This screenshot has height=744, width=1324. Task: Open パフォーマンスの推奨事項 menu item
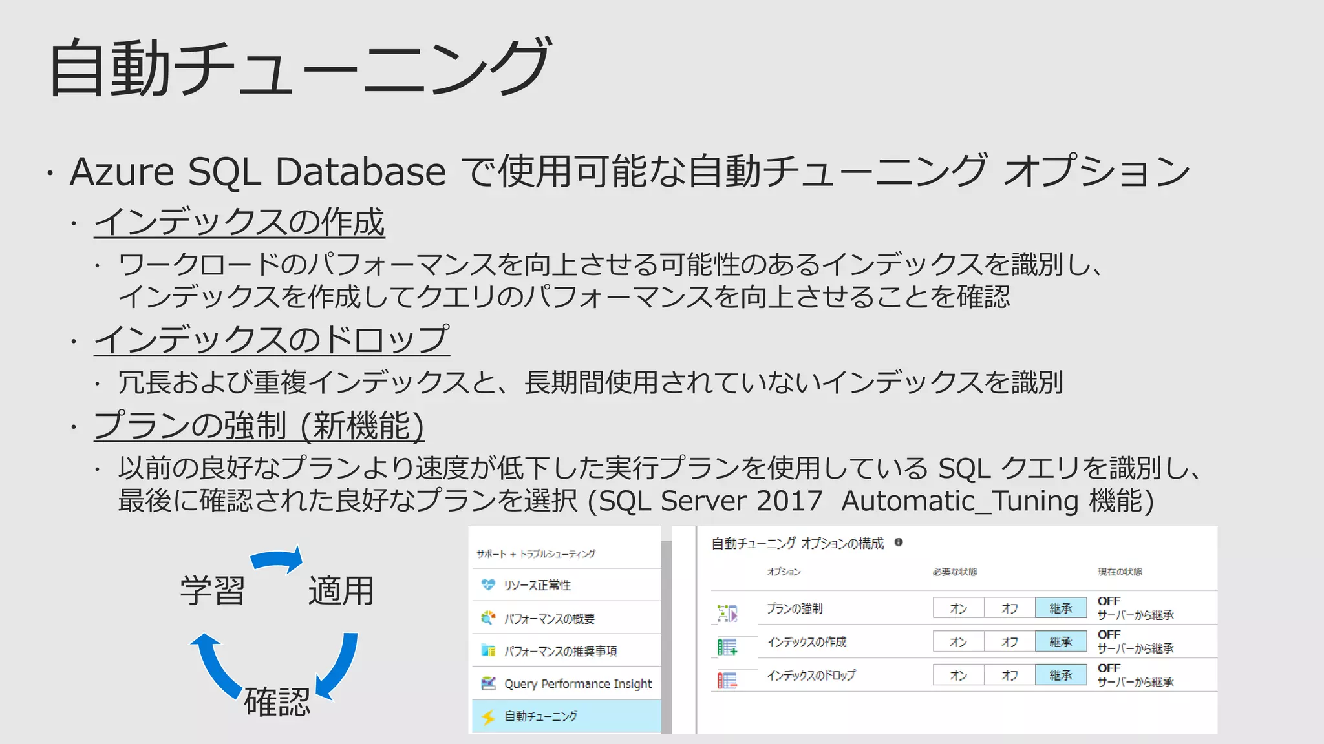(566, 650)
